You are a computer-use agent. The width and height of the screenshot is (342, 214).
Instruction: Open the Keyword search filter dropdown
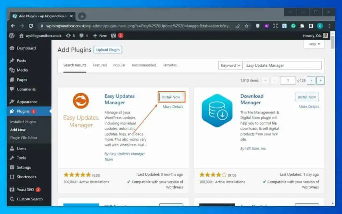230,65
